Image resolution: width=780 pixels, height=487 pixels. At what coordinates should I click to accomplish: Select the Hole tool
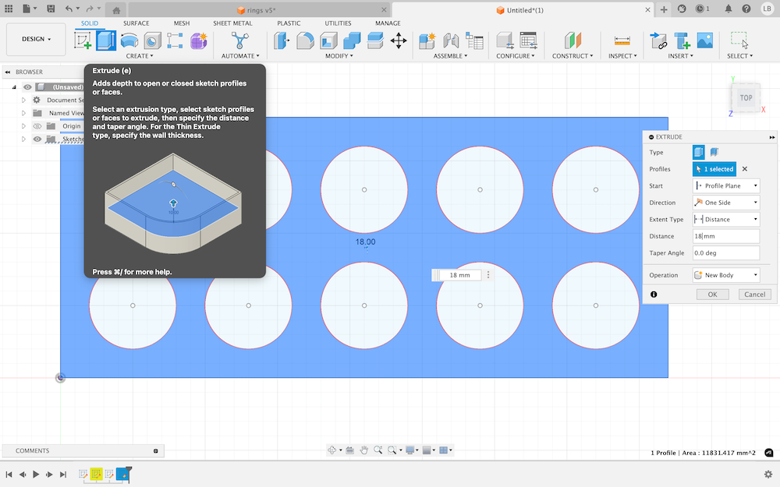click(152, 41)
